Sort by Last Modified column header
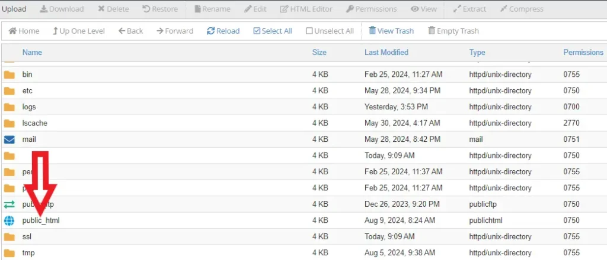This screenshot has width=607, height=260. (x=386, y=53)
